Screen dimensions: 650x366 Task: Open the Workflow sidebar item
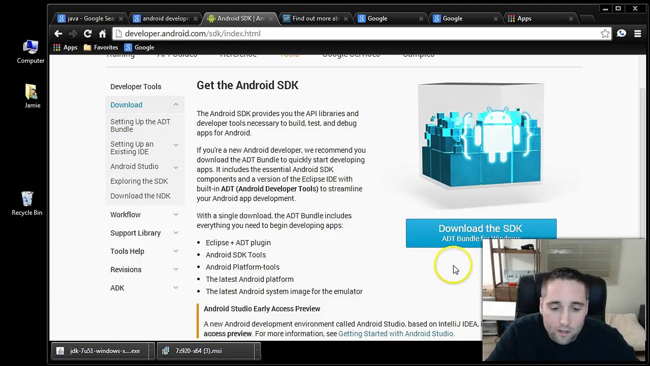pyautogui.click(x=125, y=215)
